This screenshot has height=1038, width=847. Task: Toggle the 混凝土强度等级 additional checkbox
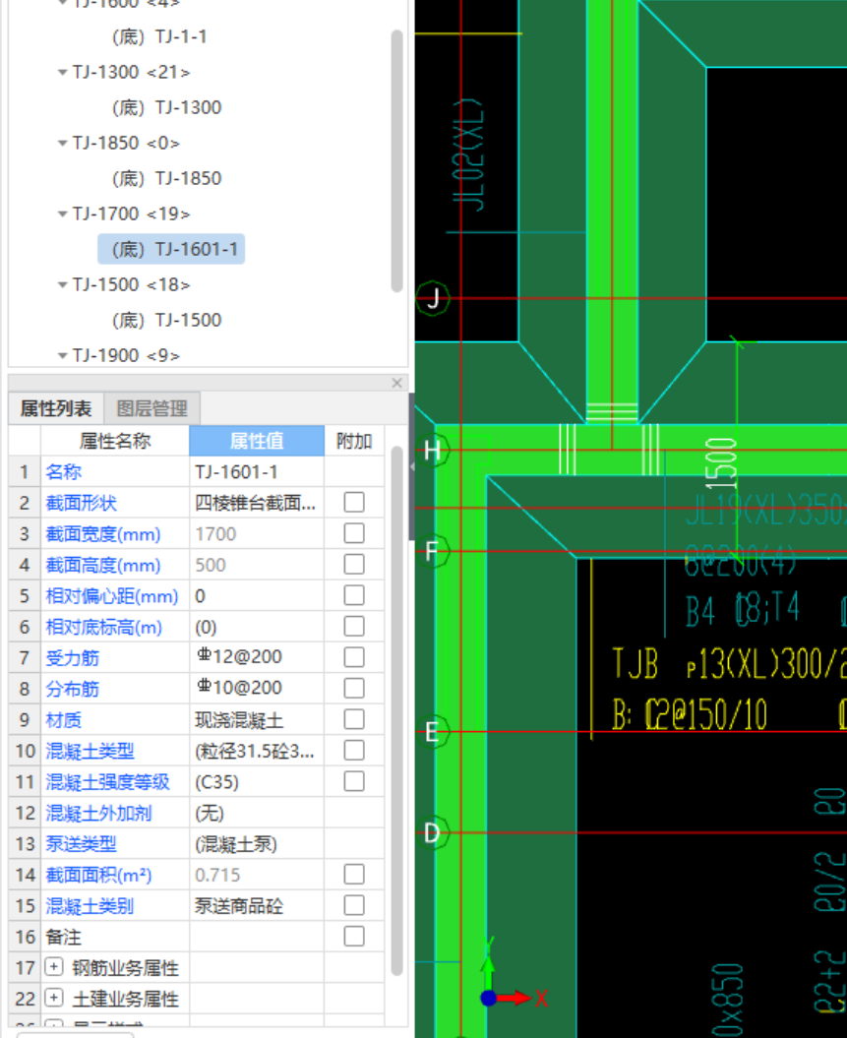coord(354,782)
